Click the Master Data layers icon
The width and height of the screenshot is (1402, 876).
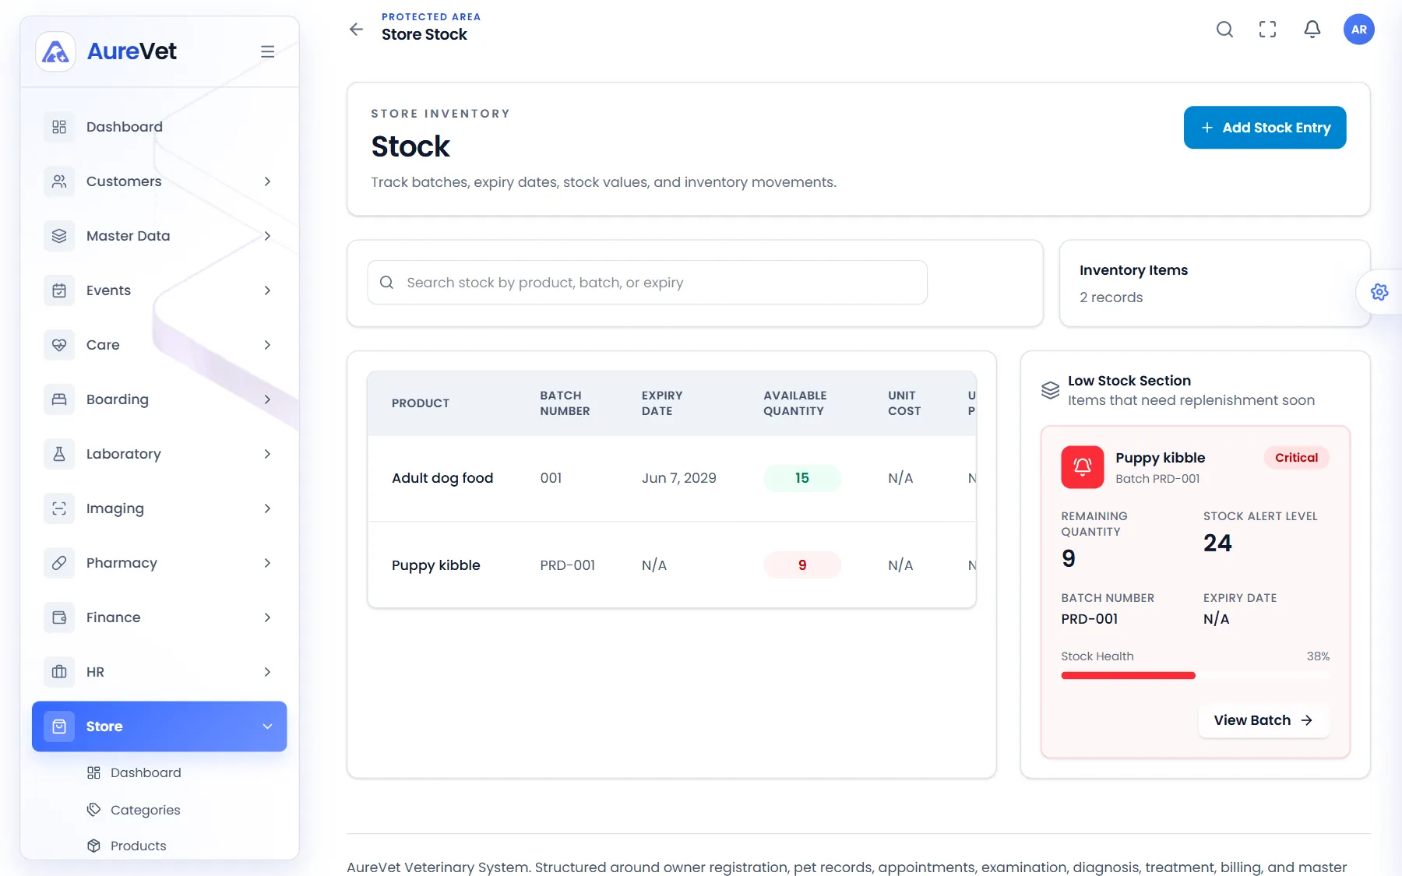pyautogui.click(x=59, y=236)
